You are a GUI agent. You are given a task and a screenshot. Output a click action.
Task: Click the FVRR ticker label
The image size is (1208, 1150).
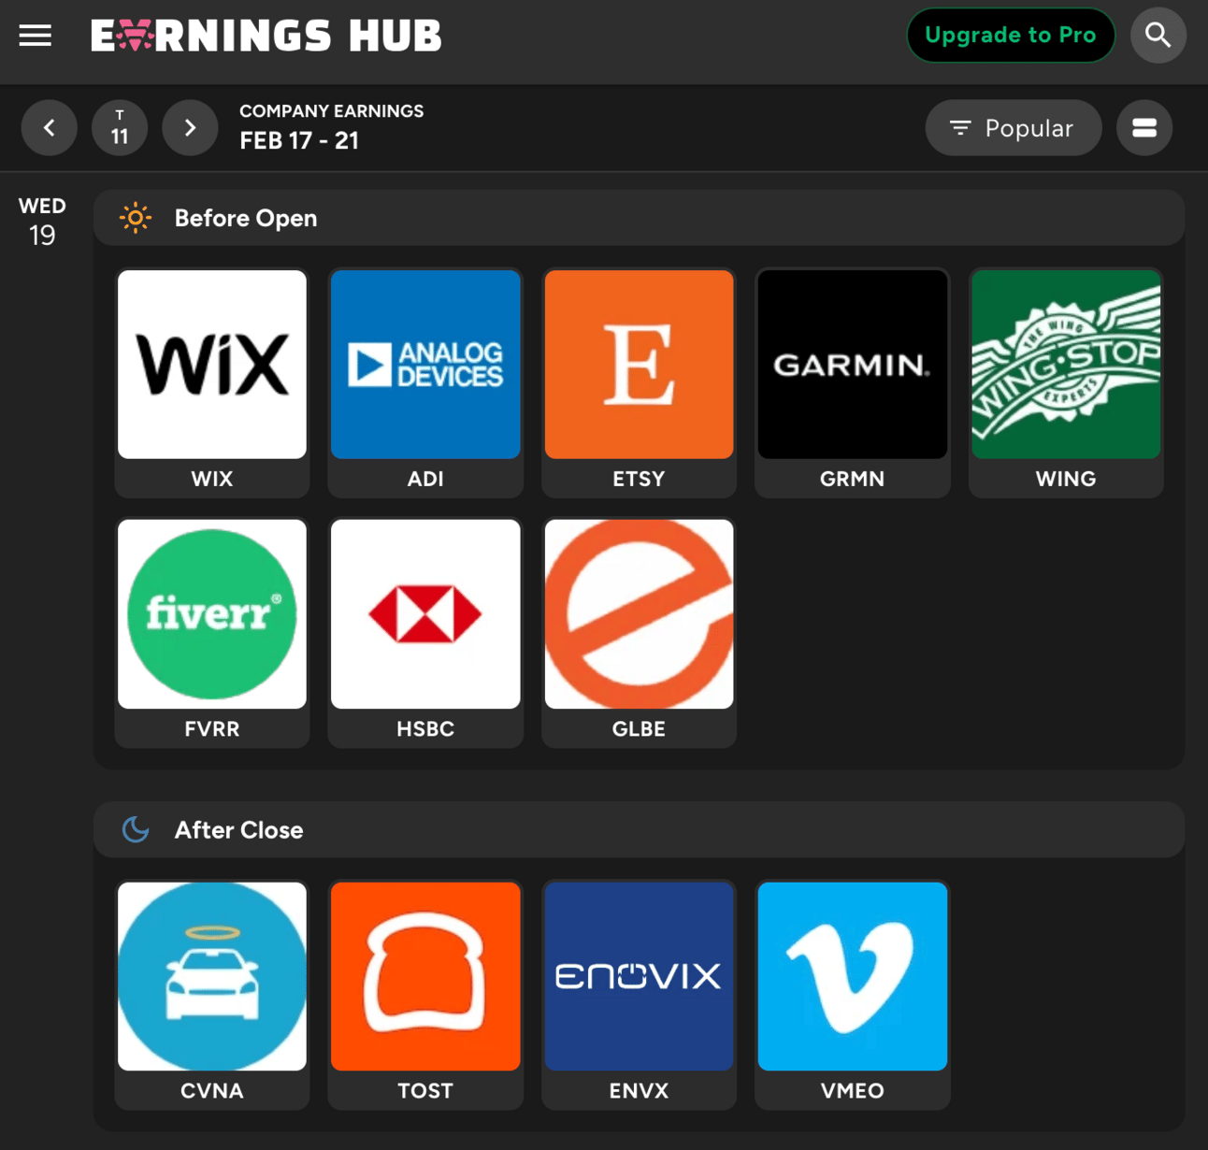point(212,728)
